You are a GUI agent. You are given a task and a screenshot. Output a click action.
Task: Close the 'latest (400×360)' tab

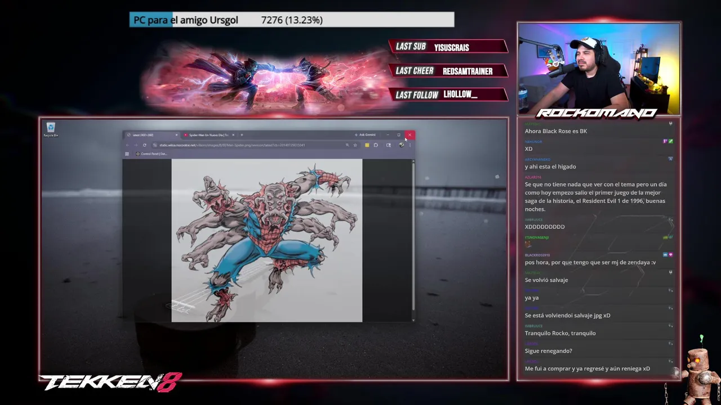coord(176,135)
